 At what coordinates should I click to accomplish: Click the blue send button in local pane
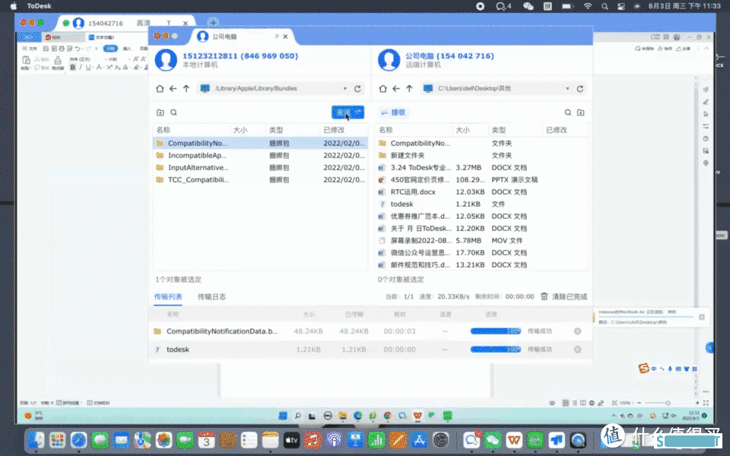click(348, 112)
